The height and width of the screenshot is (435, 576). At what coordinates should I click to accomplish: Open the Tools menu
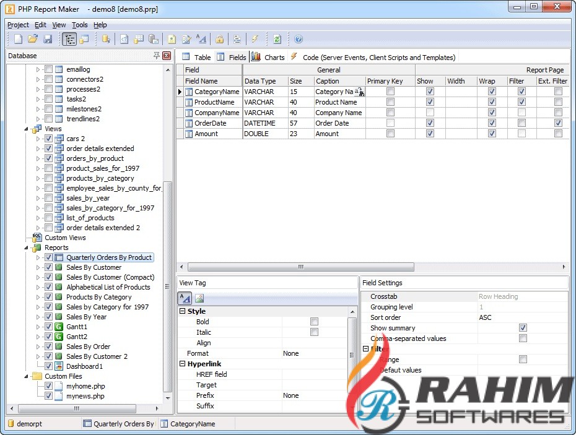coord(79,25)
